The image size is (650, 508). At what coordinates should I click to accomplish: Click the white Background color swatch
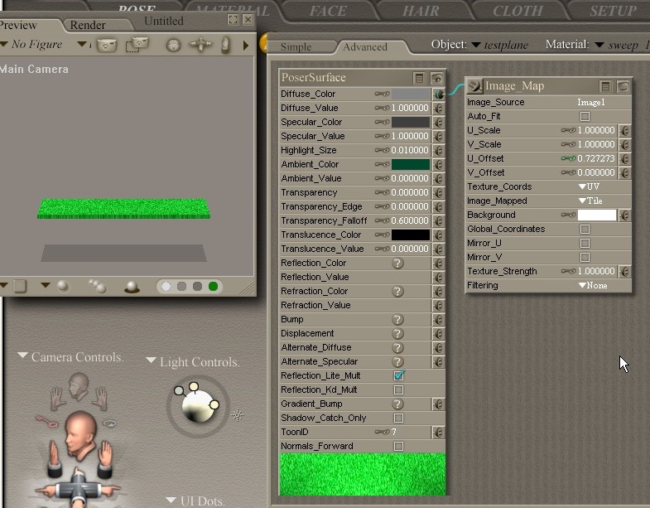[596, 215]
